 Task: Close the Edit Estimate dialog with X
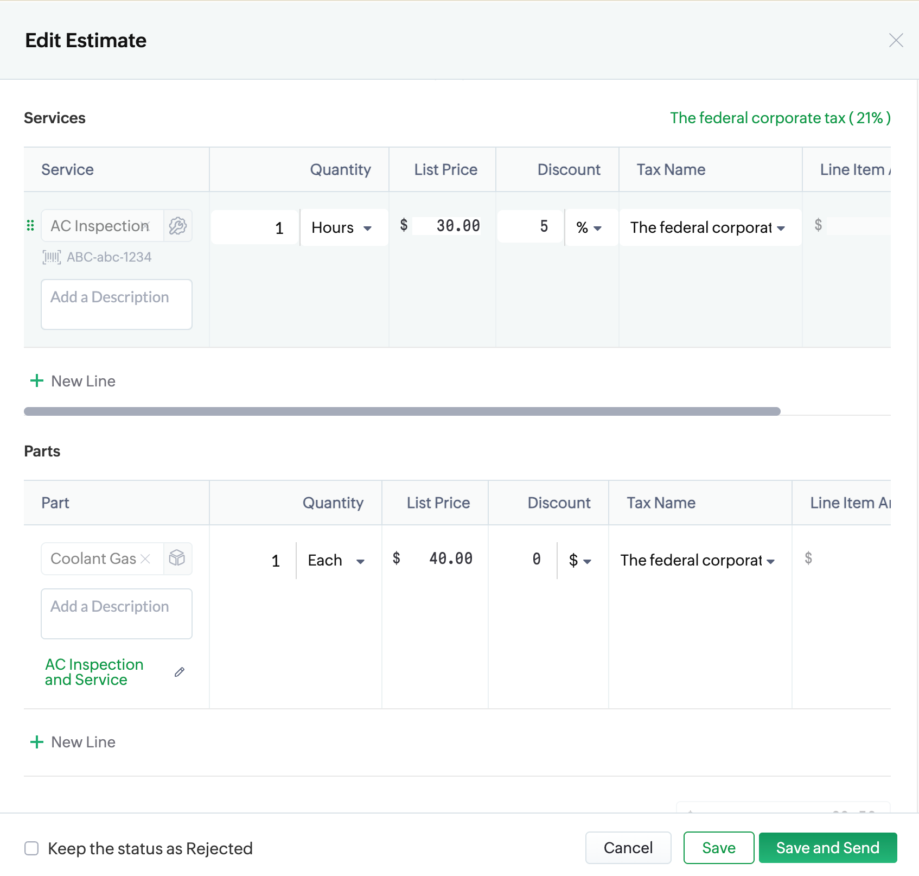[x=896, y=40]
